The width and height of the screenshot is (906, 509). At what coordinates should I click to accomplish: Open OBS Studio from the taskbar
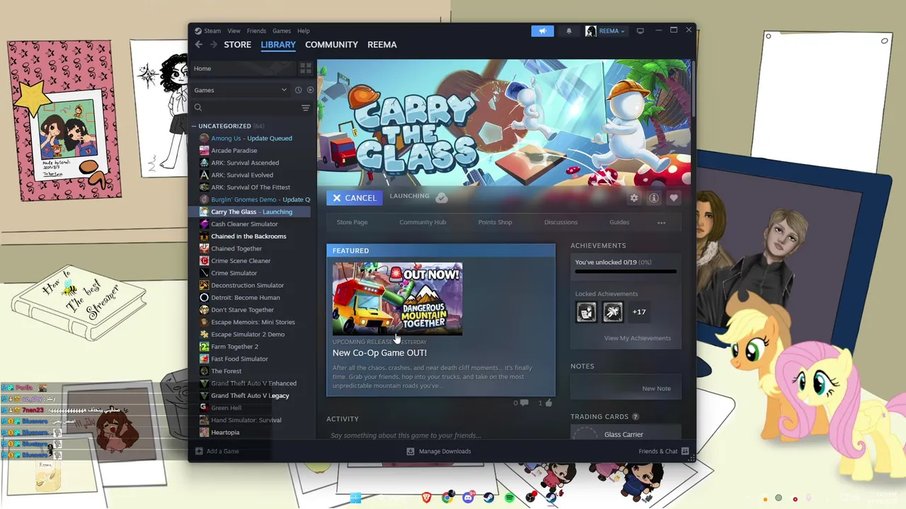(530, 498)
